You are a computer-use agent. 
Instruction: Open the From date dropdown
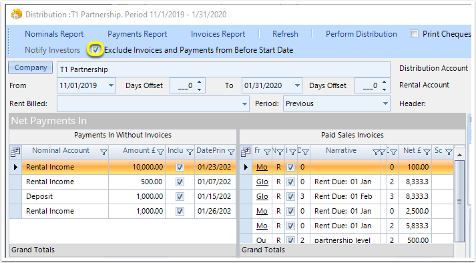coord(111,85)
